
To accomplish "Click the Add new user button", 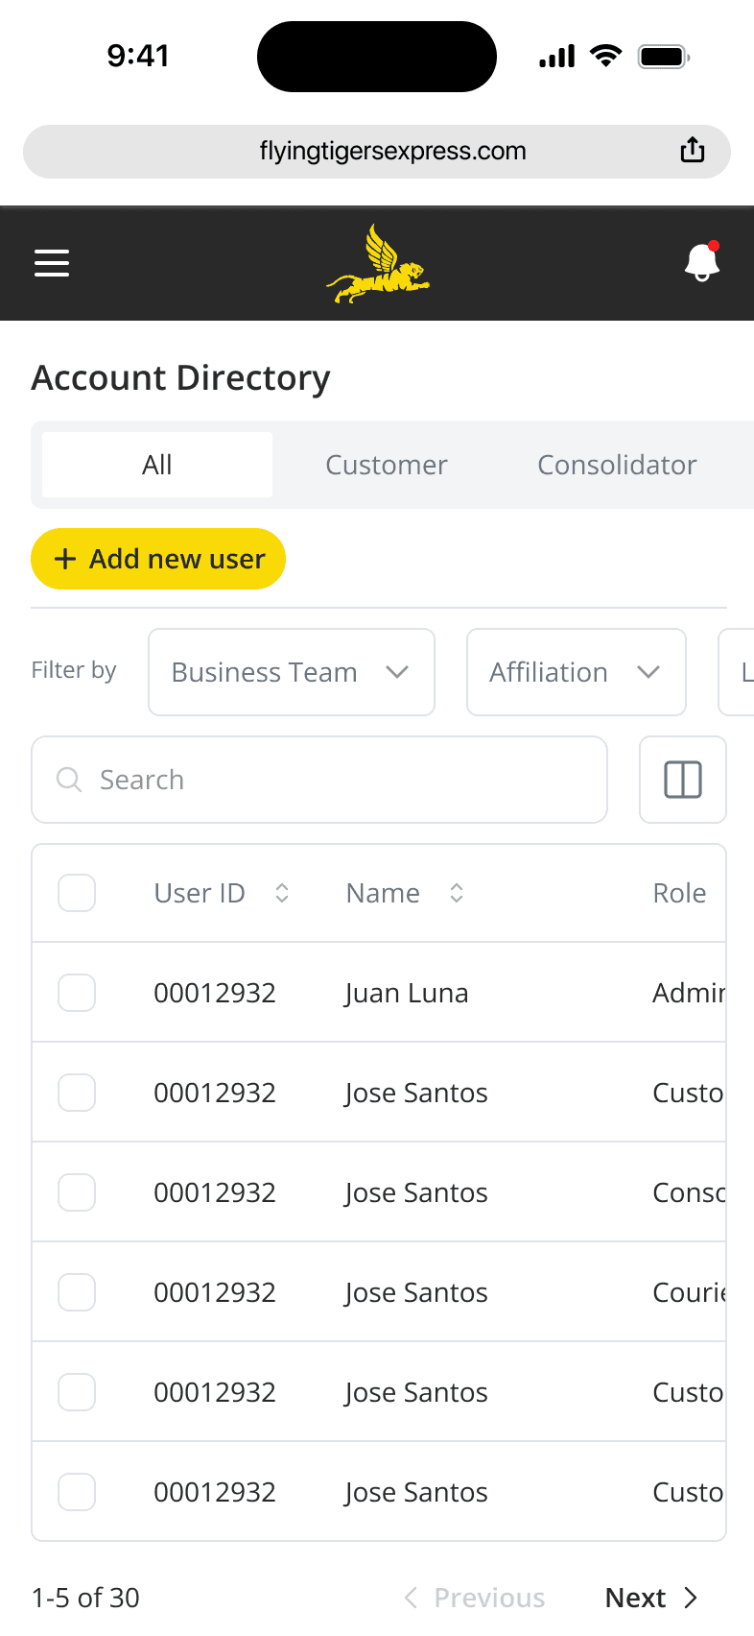I will pyautogui.click(x=158, y=559).
